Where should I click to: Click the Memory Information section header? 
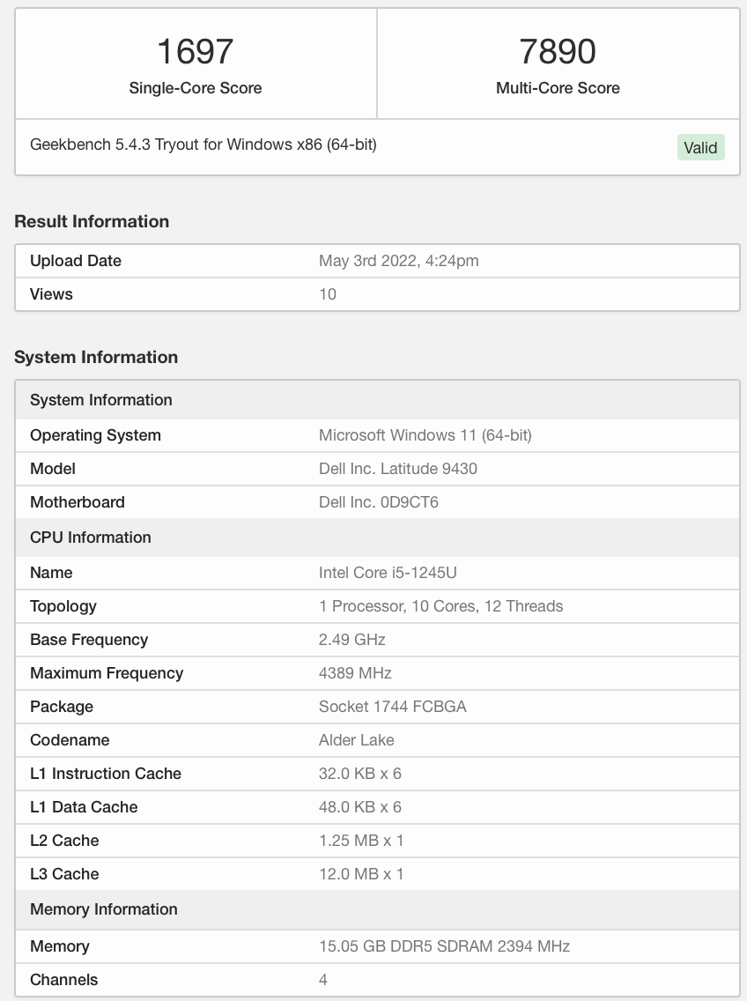(377, 909)
